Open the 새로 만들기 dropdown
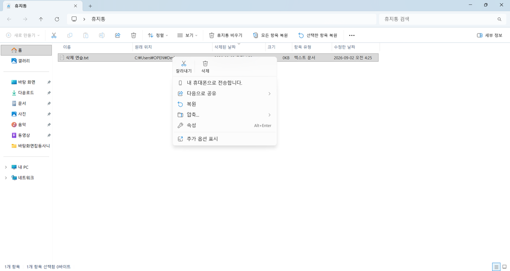The width and height of the screenshot is (510, 271). pyautogui.click(x=23, y=35)
